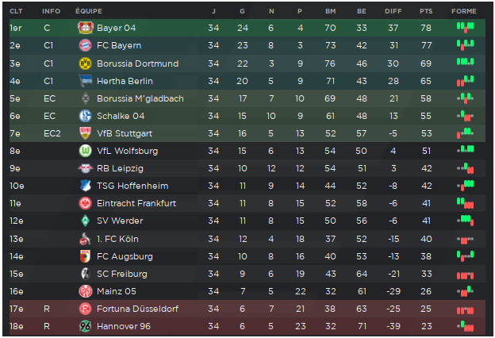
Task: Click the Hannover 96 club badge
Action: [x=85, y=326]
